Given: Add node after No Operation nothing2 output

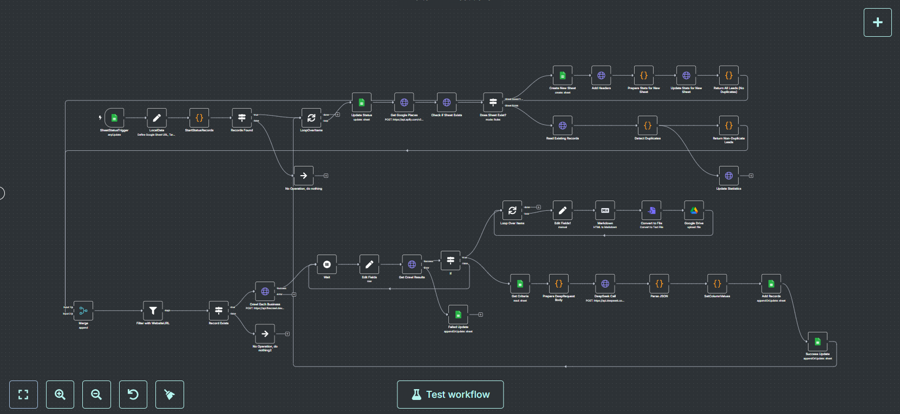Looking at the screenshot, I should click(288, 334).
